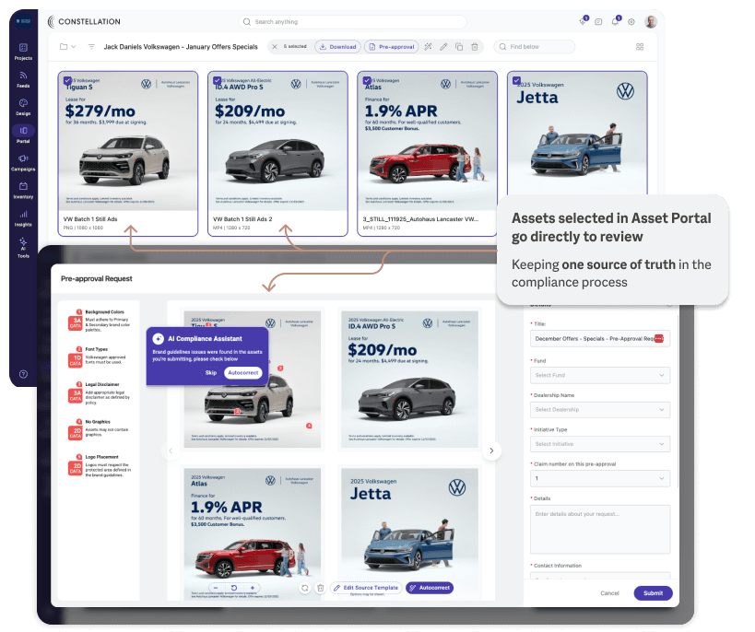Open Design in the sidebar

coord(23,107)
